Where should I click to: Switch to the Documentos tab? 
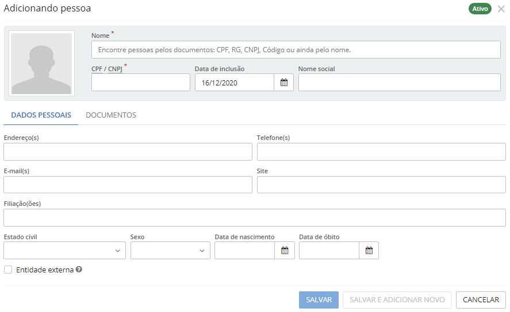(111, 115)
